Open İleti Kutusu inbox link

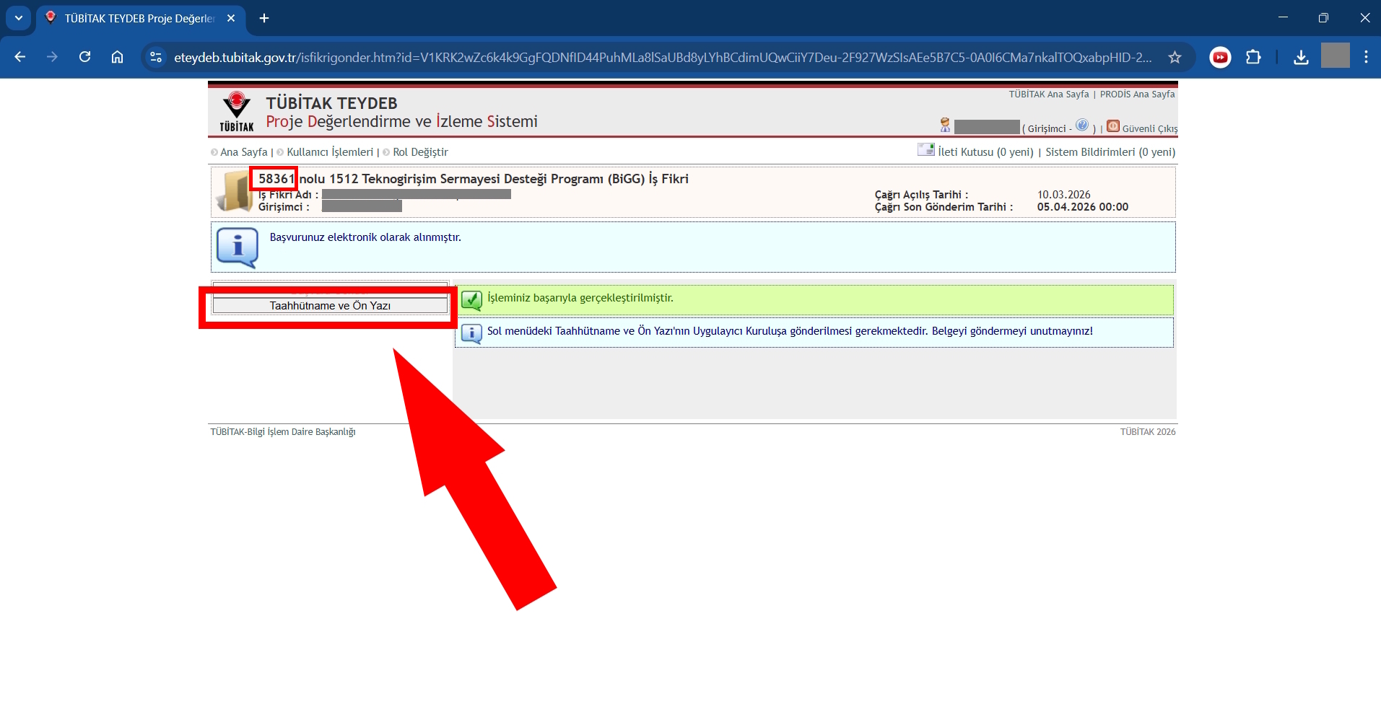(x=985, y=152)
